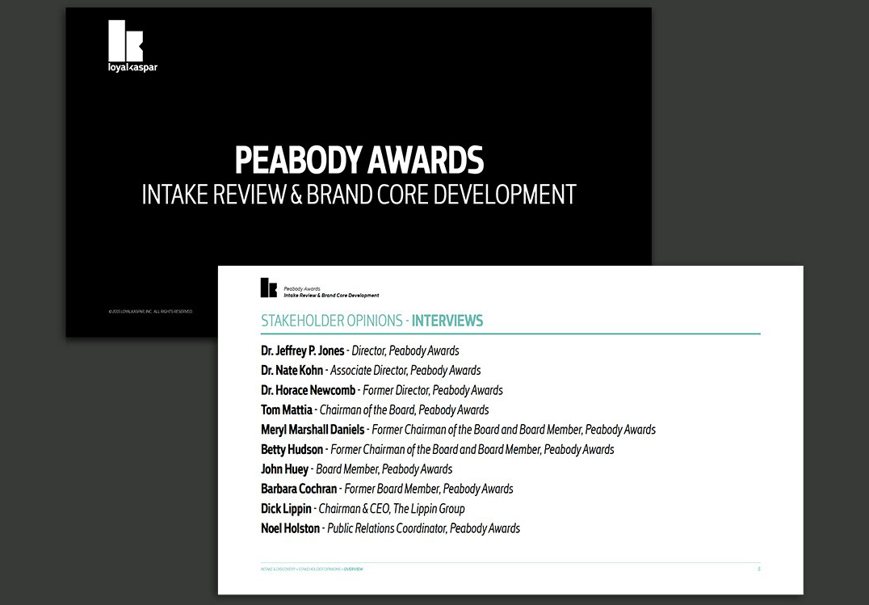Select 'INTAKE REVIEW & BRAND CORE DEVELOPMENT' subtitle
Screen dimensions: 869x605
tap(359, 195)
